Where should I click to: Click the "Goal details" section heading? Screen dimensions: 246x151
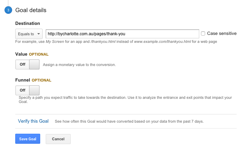31,10
